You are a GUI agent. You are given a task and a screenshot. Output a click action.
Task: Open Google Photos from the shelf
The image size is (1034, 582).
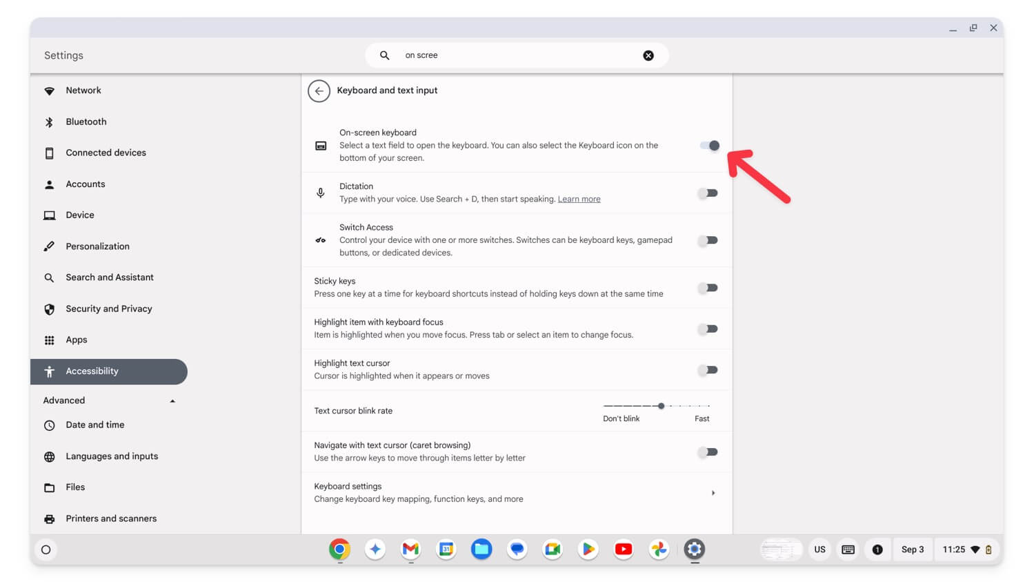click(x=659, y=550)
